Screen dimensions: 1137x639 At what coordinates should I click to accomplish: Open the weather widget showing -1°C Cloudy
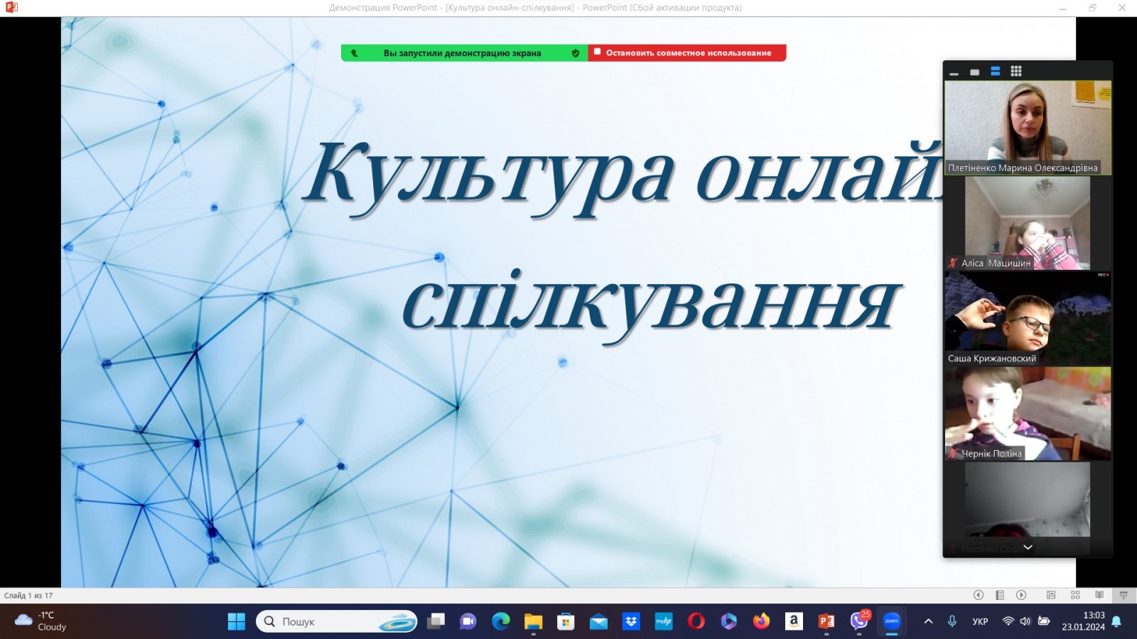[x=41, y=621]
